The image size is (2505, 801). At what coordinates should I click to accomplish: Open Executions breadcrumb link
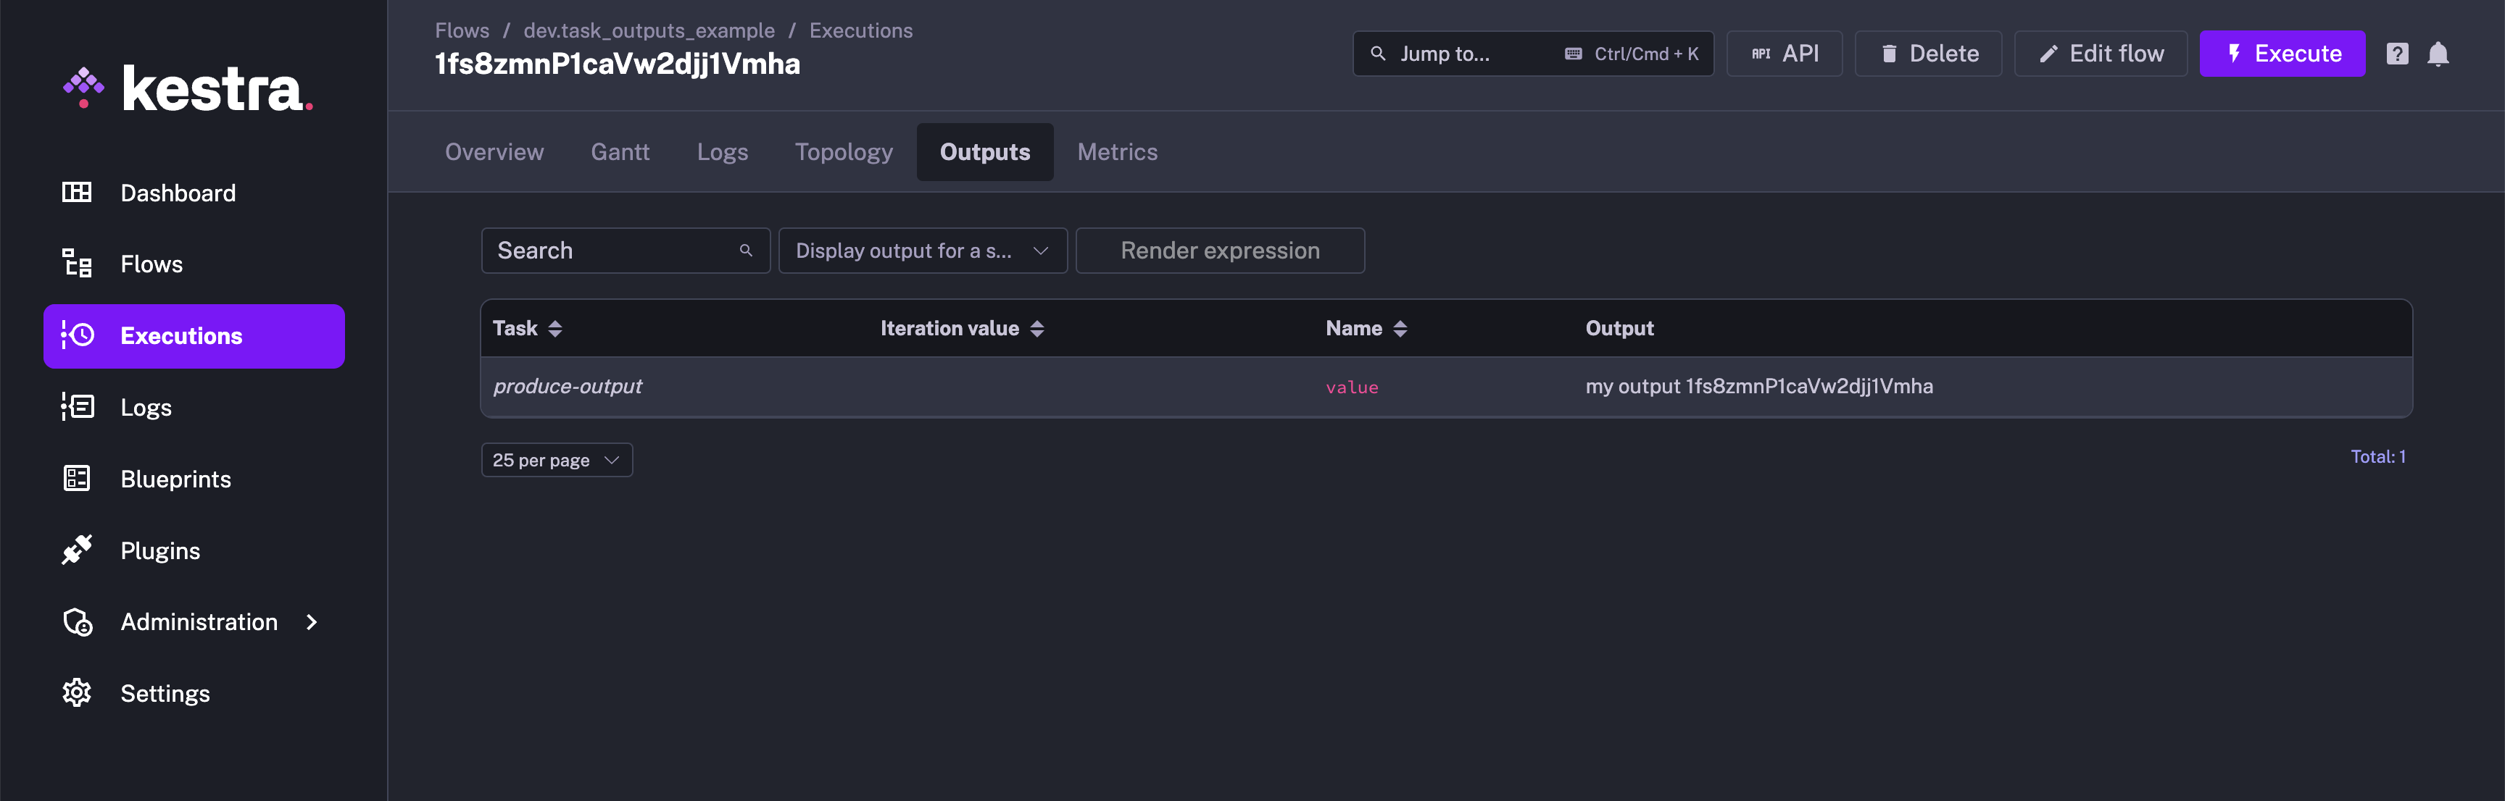860,30
